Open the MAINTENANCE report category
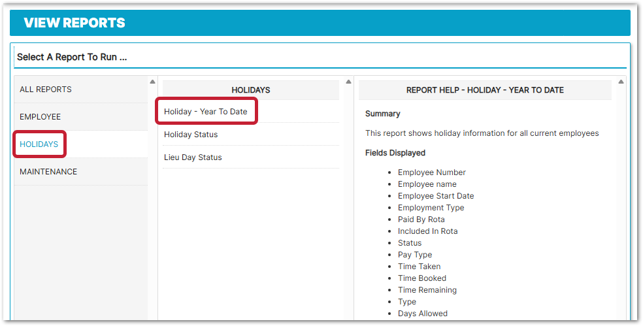Image resolution: width=643 pixels, height=326 pixels. click(48, 172)
